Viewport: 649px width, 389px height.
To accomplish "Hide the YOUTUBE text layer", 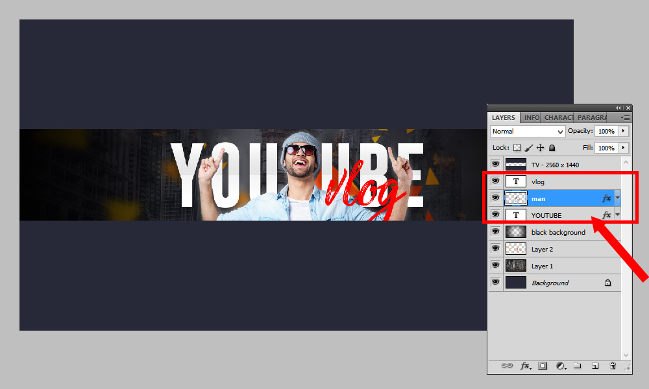I will point(495,215).
